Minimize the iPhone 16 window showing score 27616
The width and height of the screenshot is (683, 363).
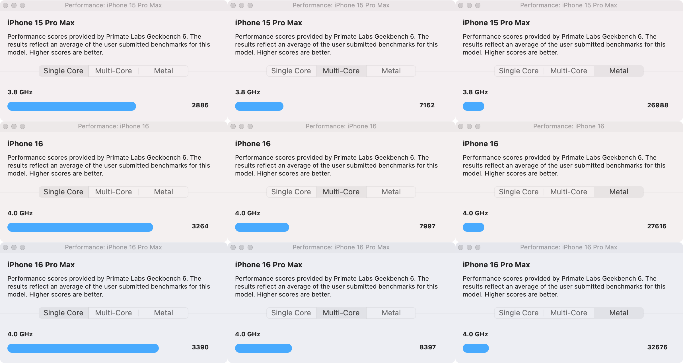coord(469,126)
